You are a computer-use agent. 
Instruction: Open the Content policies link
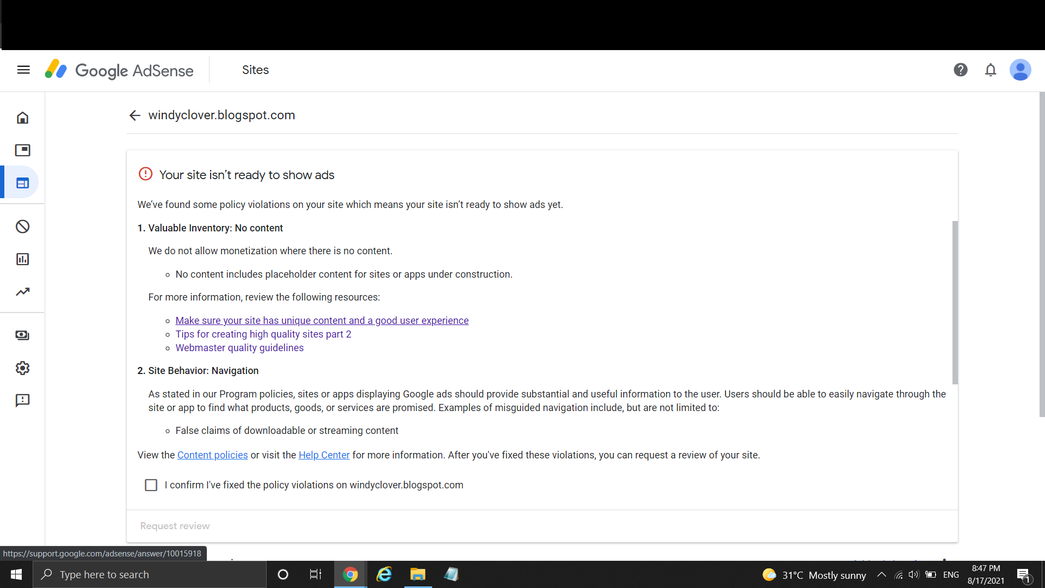tap(212, 455)
